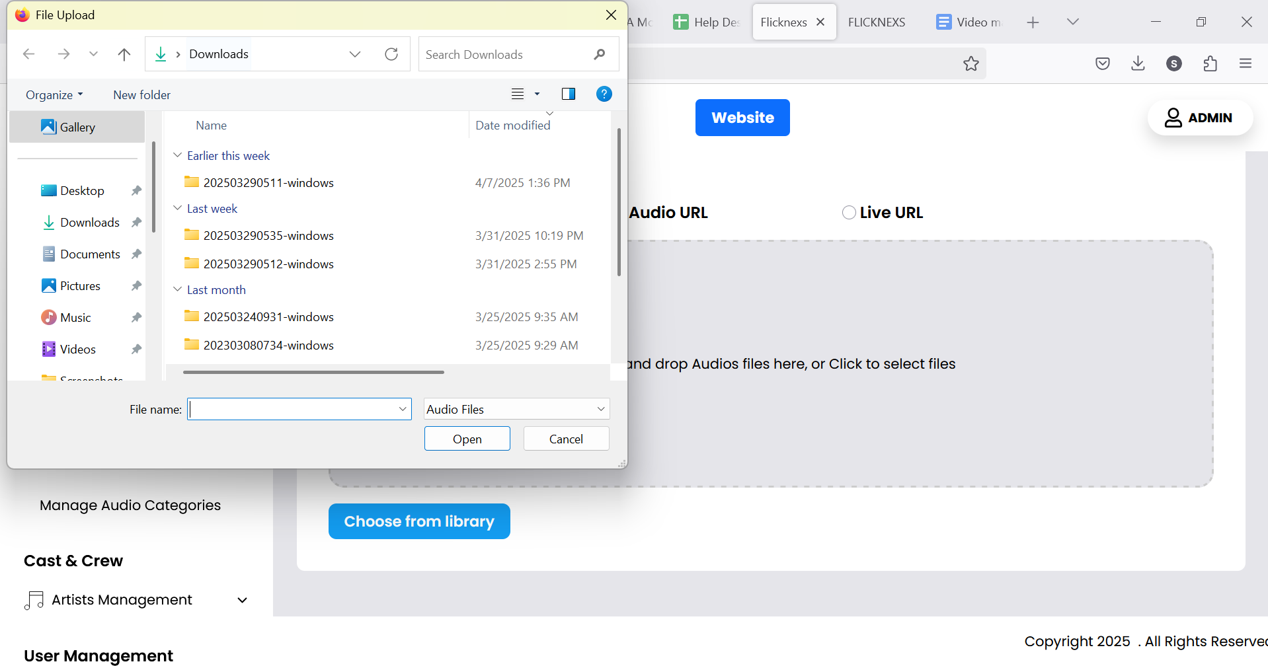Image resolution: width=1268 pixels, height=666 pixels.
Task: Click the Choose from library button
Action: pos(419,521)
